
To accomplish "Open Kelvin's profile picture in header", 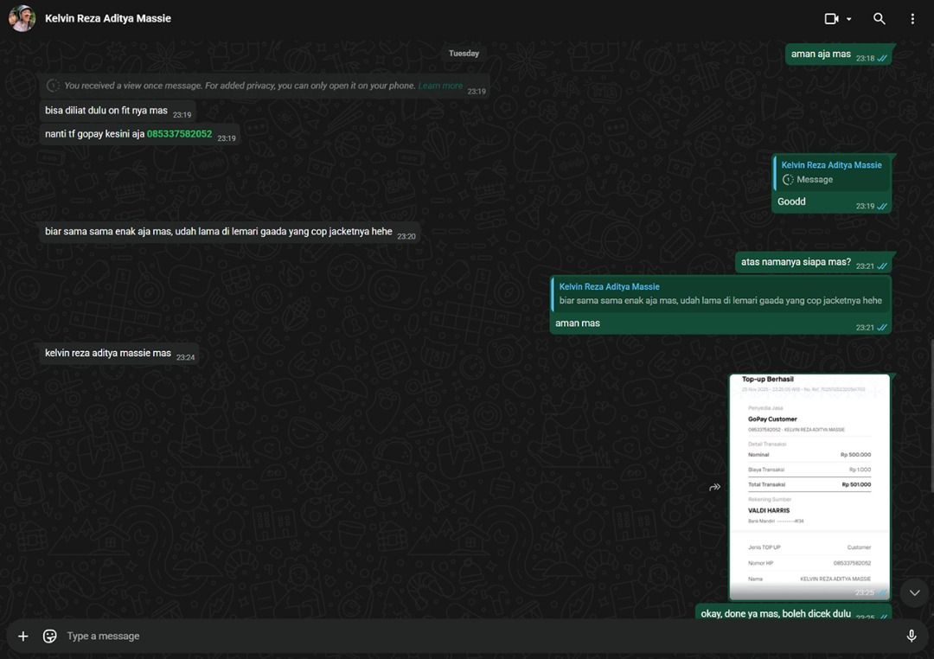I will coord(22,18).
